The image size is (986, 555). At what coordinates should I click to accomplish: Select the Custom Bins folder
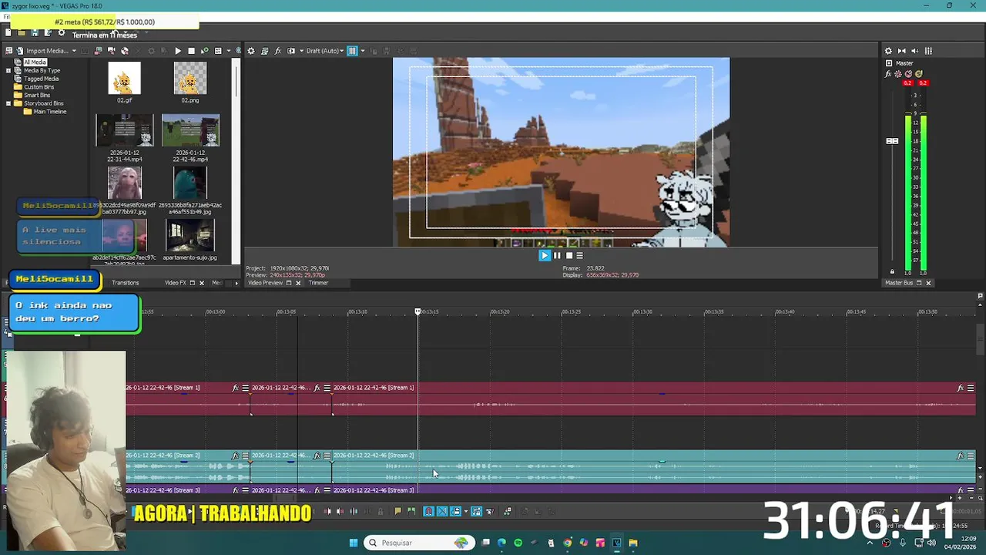point(39,87)
